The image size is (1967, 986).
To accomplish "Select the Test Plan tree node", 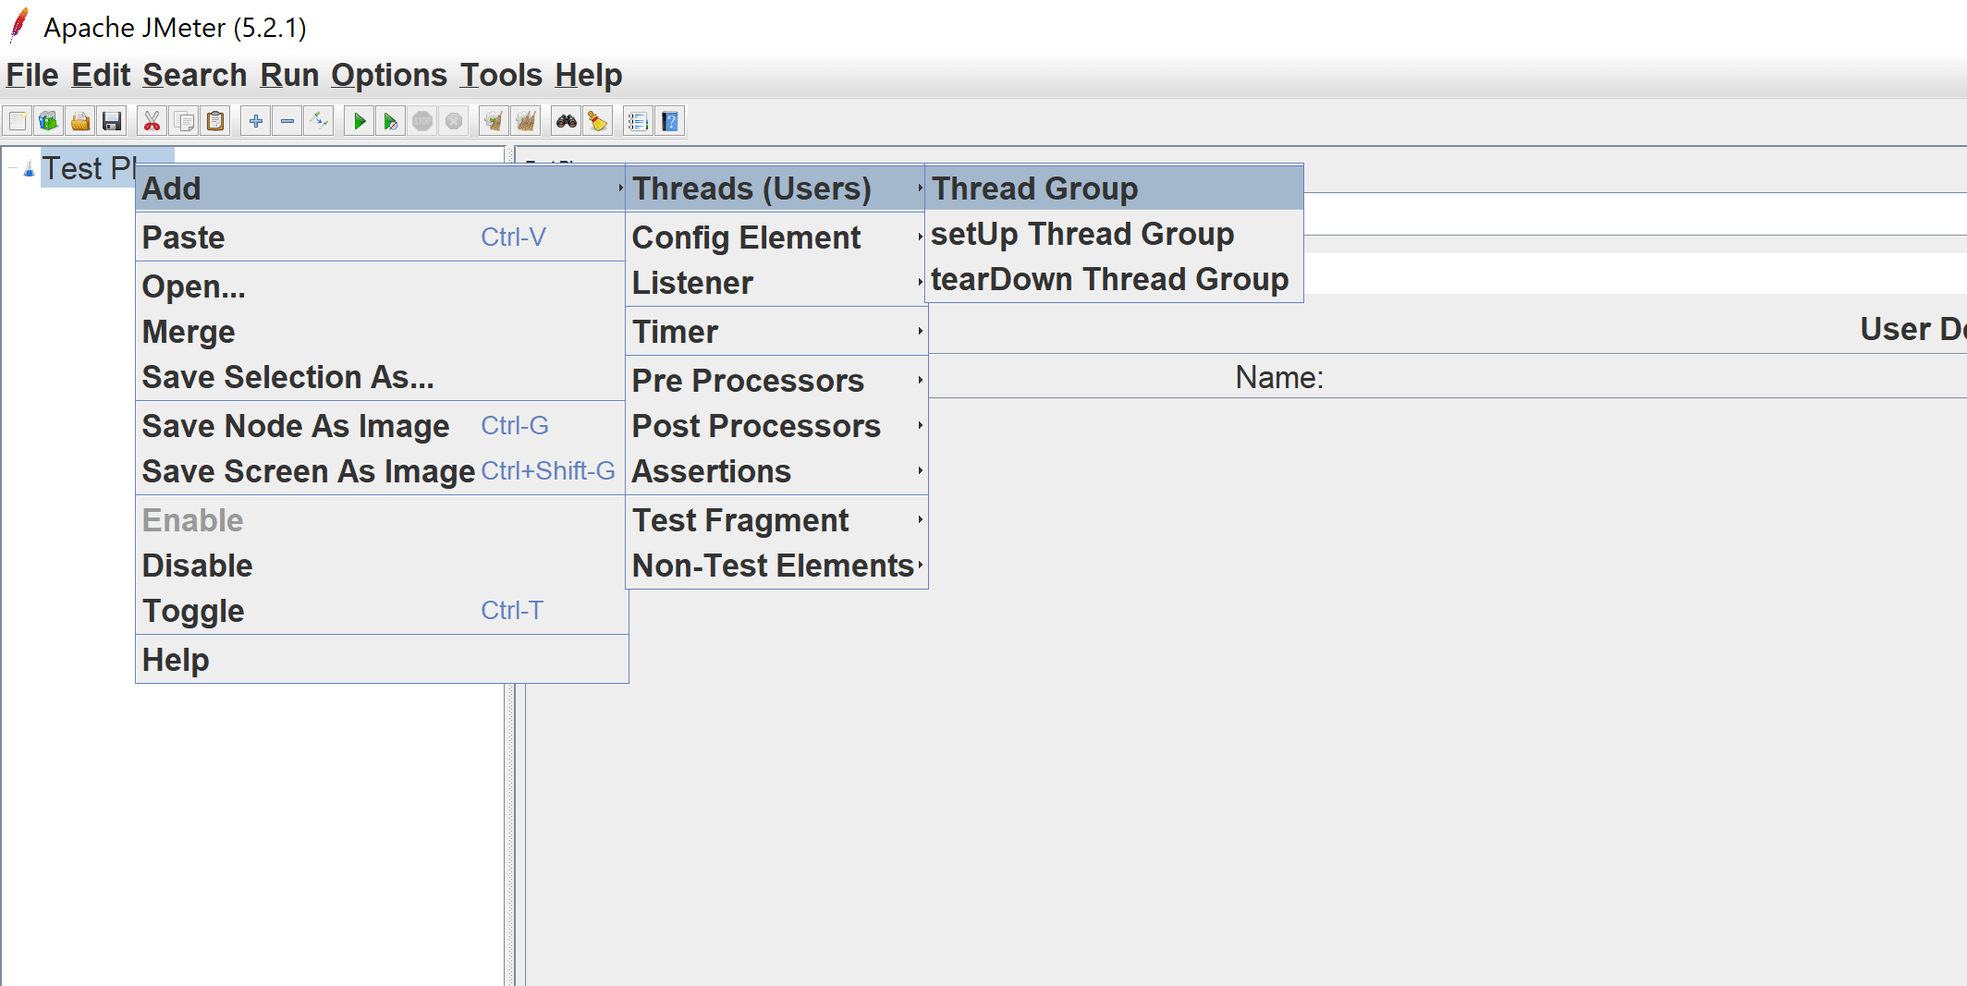I will (x=90, y=169).
